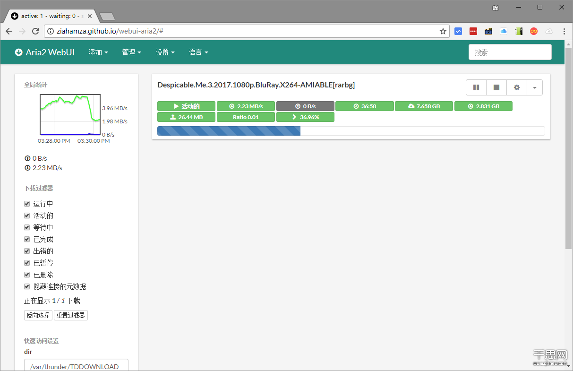The height and width of the screenshot is (371, 573).
Task: Open the blue checkmark extension
Action: (x=458, y=31)
